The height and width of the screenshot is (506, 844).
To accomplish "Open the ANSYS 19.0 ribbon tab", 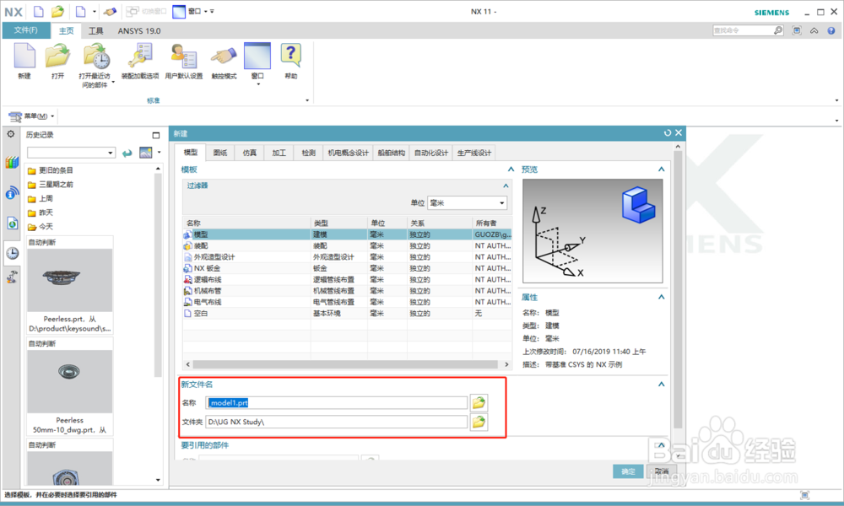I will (x=139, y=30).
